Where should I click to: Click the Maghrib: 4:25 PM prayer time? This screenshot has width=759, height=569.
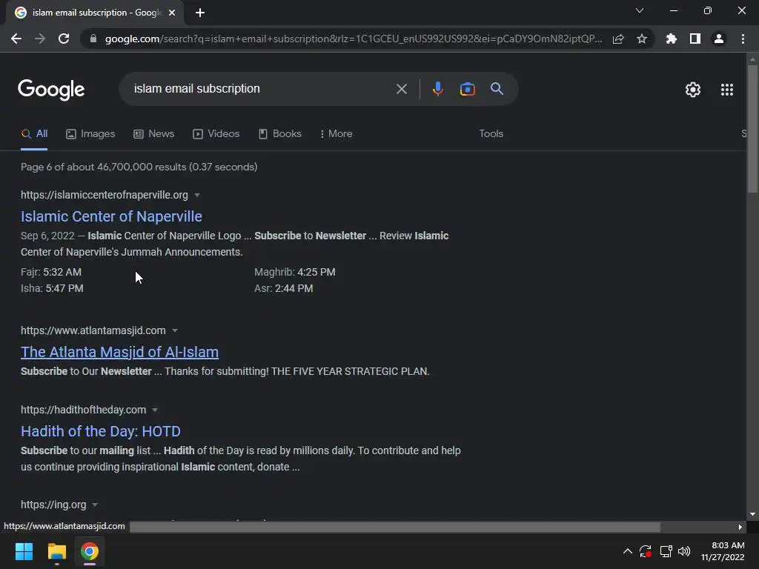[295, 272]
